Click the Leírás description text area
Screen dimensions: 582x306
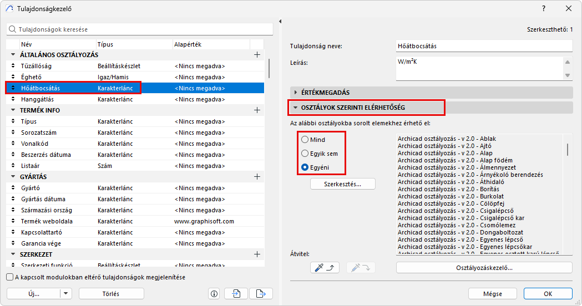pos(479,69)
